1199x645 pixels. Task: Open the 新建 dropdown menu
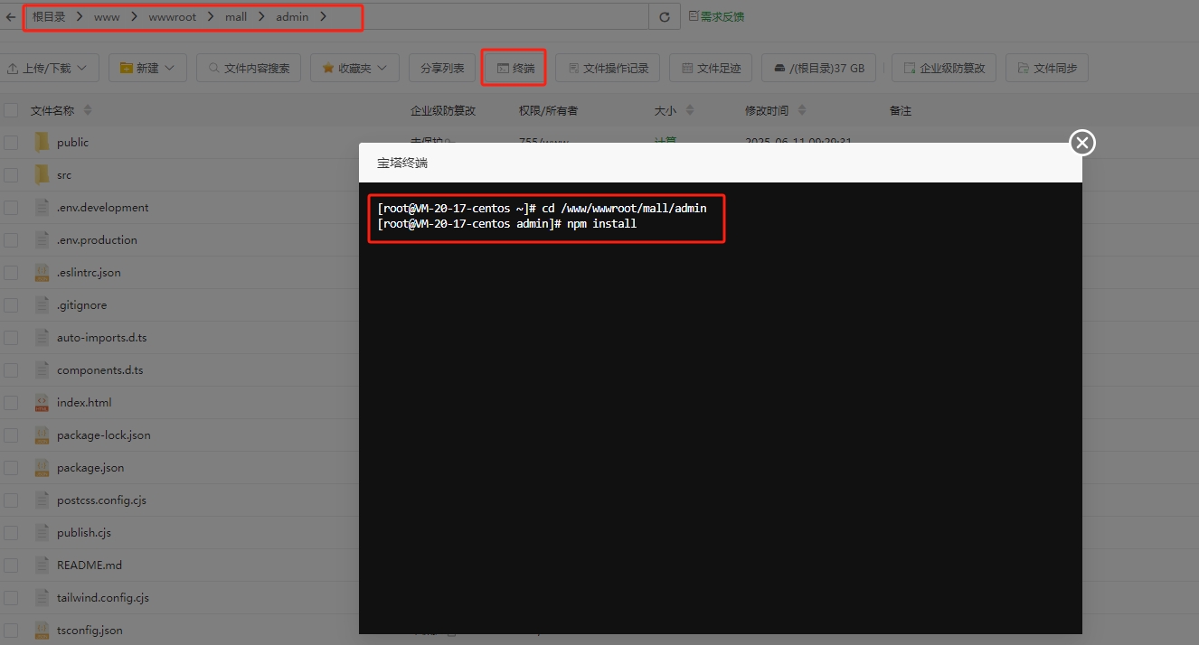[147, 68]
